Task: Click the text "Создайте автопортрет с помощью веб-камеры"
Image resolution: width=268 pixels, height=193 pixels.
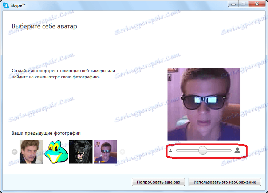Action: click(59, 71)
